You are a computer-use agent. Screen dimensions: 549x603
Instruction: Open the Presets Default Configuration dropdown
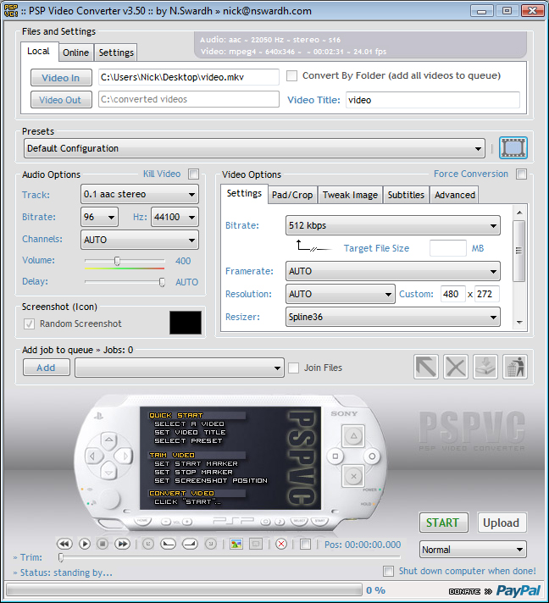tap(254, 148)
